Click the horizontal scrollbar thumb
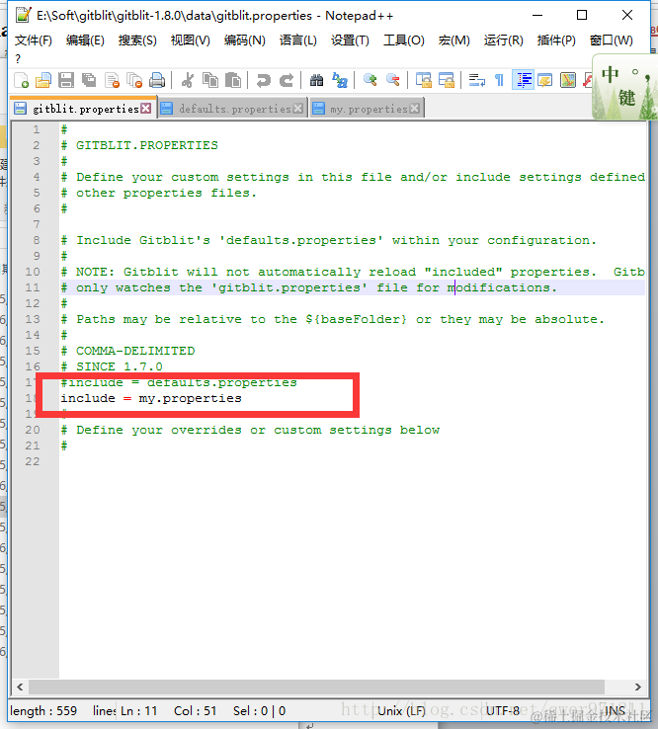Screen dimensions: 658x729 317,687
